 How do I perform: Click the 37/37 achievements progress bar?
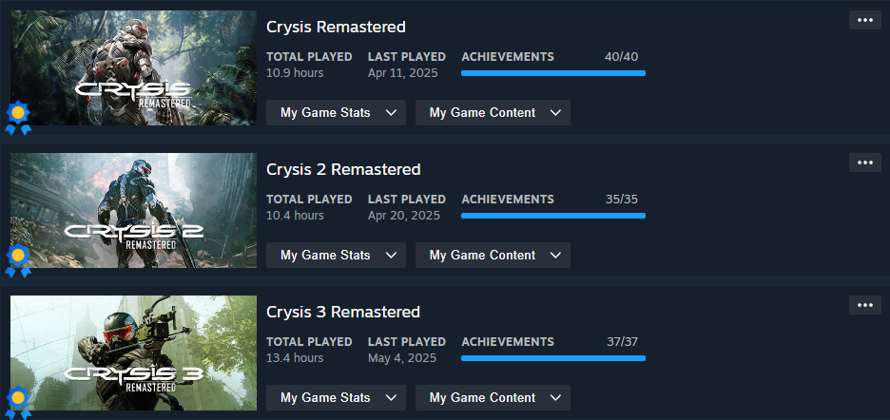coord(553,358)
